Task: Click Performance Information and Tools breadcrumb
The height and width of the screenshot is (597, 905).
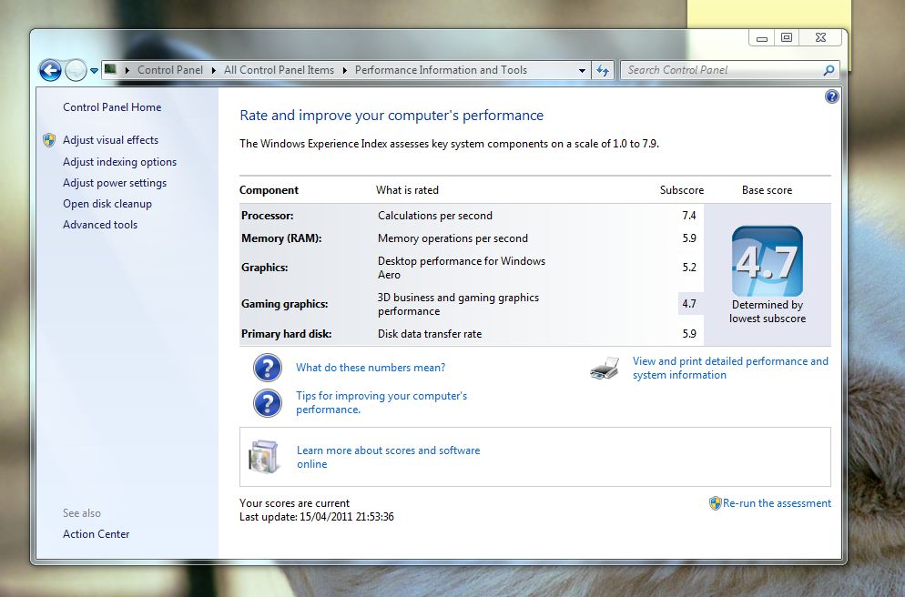Action: tap(441, 70)
